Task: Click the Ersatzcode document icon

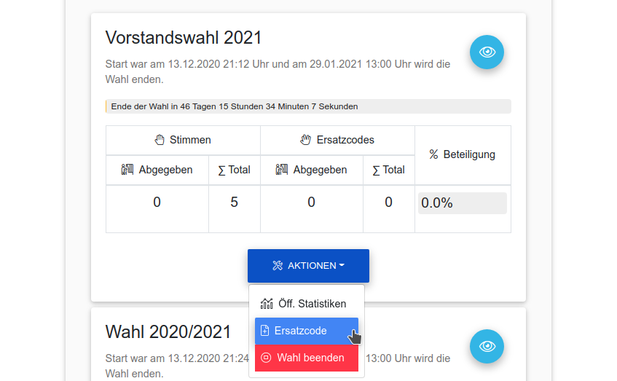Action: (x=265, y=331)
